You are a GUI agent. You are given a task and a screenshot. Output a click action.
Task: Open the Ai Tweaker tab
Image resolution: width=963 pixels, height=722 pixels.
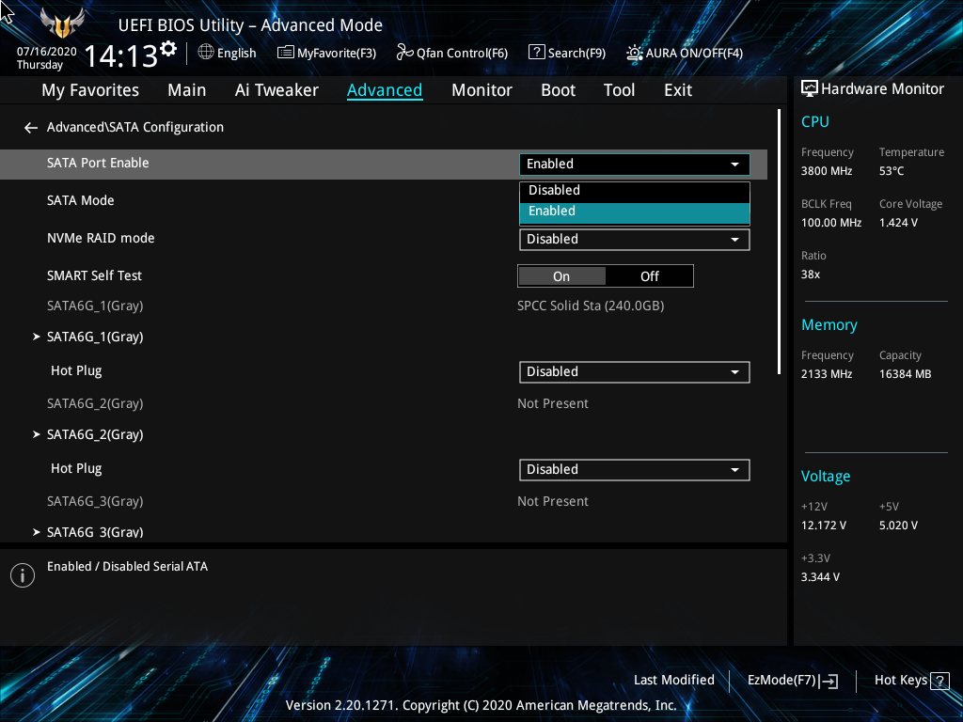coord(276,90)
